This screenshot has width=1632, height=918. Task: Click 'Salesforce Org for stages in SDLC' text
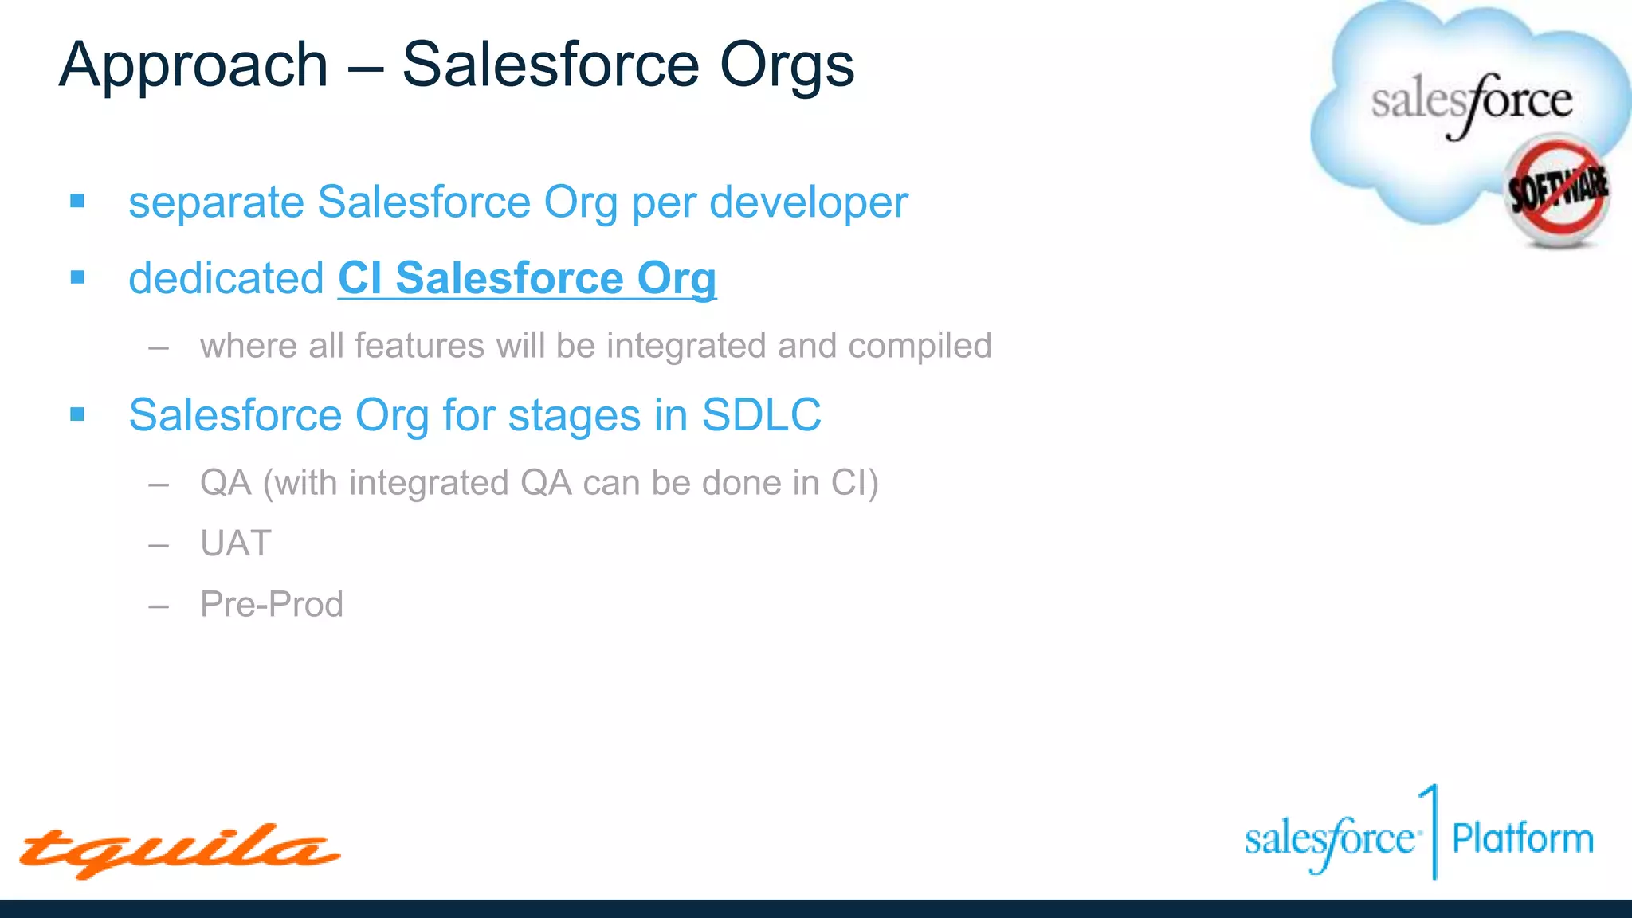[x=475, y=415]
